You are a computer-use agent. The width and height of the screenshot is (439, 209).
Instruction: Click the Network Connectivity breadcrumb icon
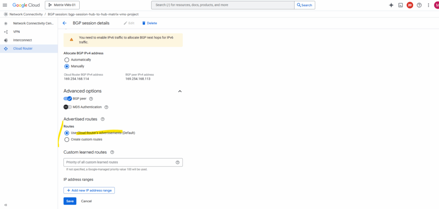(x=6, y=14)
